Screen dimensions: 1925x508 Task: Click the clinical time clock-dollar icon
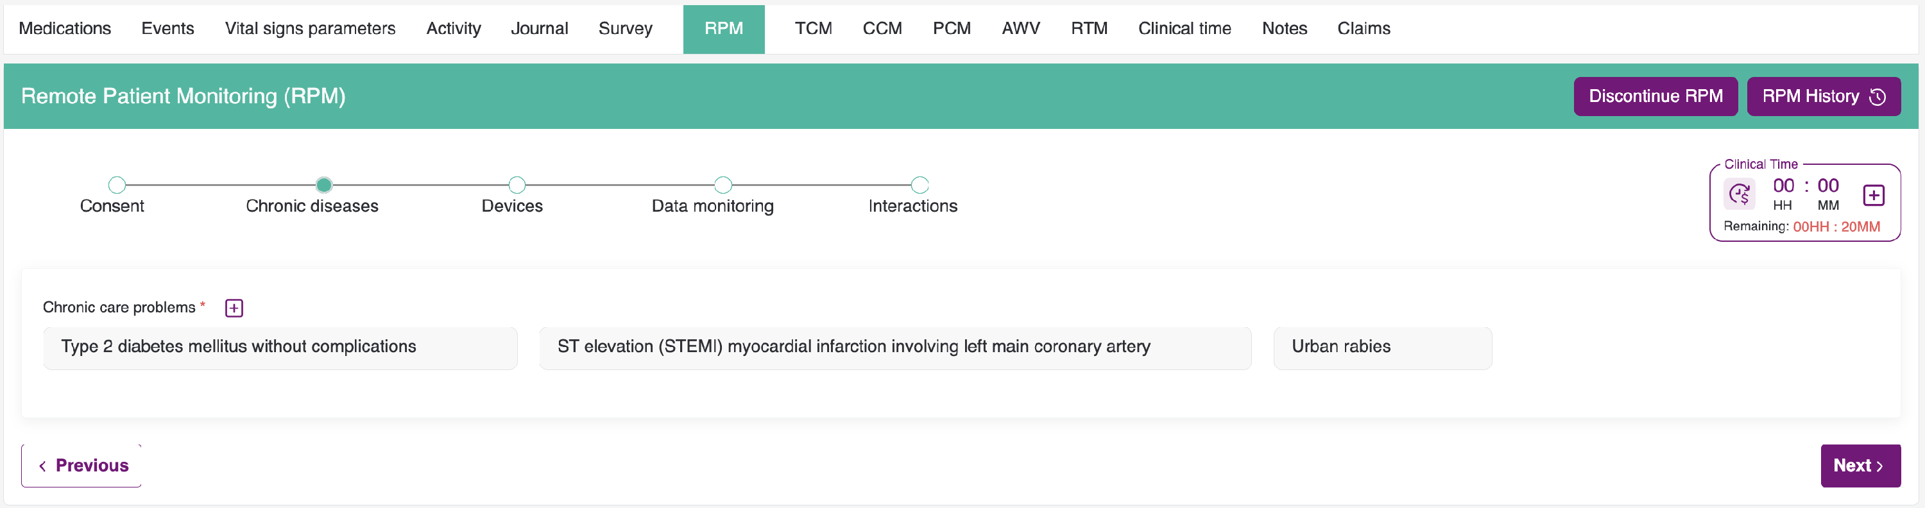coord(1739,195)
